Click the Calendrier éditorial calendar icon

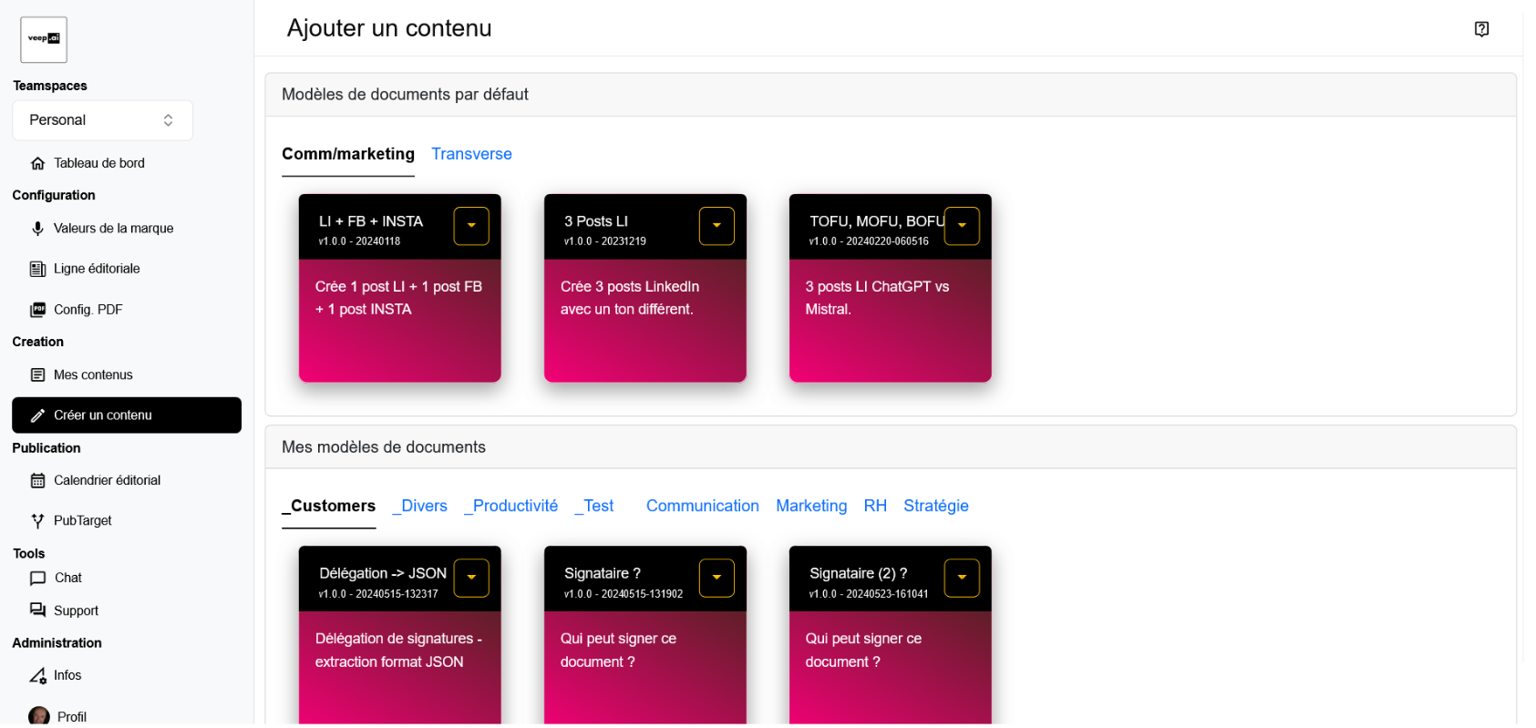tap(37, 480)
